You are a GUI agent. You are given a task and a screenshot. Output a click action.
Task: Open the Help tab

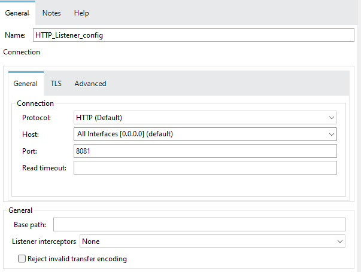click(x=81, y=13)
